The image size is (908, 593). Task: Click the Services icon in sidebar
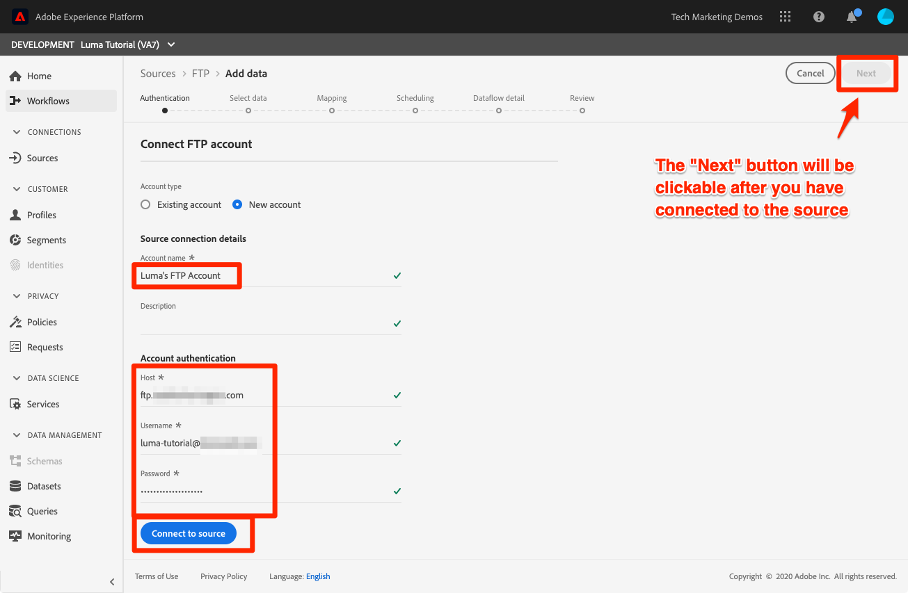point(15,404)
